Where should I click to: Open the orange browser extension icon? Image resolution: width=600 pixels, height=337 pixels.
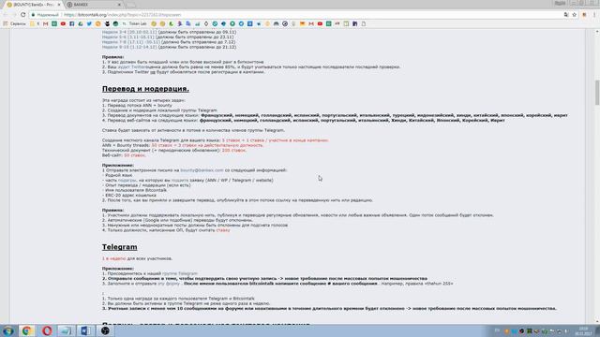coord(584,15)
